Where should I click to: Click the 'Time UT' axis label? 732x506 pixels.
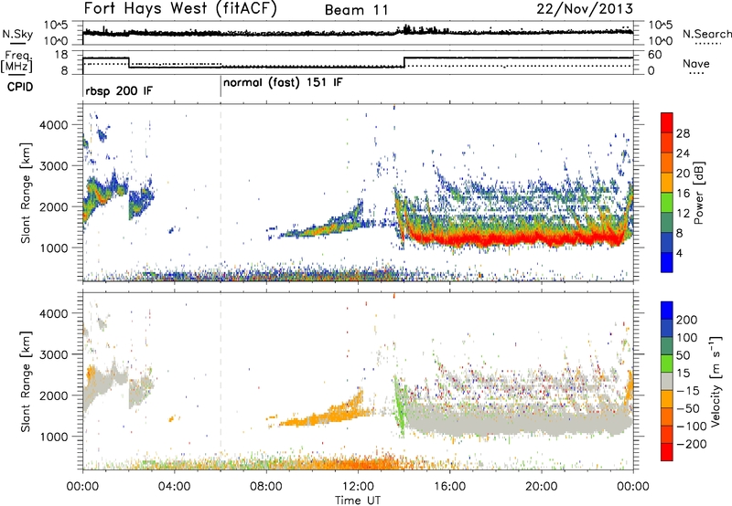click(358, 501)
